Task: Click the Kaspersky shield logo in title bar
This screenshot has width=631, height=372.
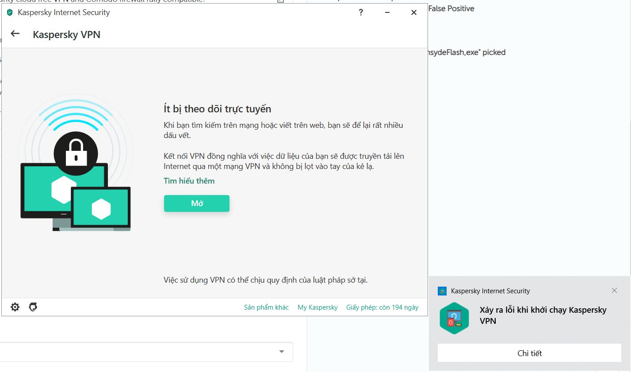Action: point(10,12)
